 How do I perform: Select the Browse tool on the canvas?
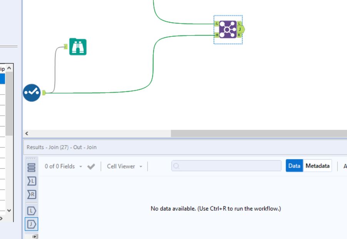(78, 46)
